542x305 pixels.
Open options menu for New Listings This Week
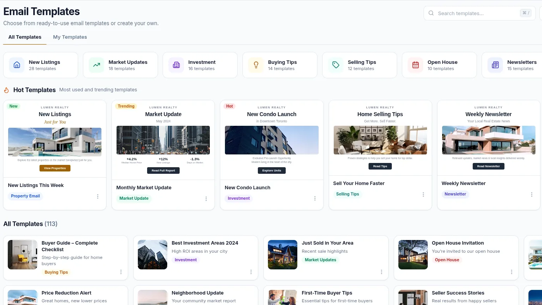[98, 196]
